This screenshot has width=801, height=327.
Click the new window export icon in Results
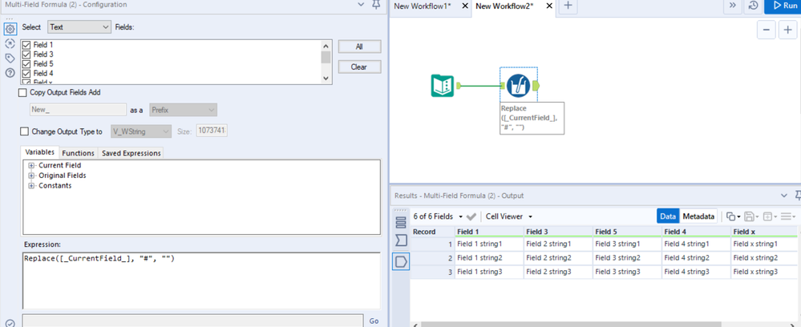pos(768,216)
